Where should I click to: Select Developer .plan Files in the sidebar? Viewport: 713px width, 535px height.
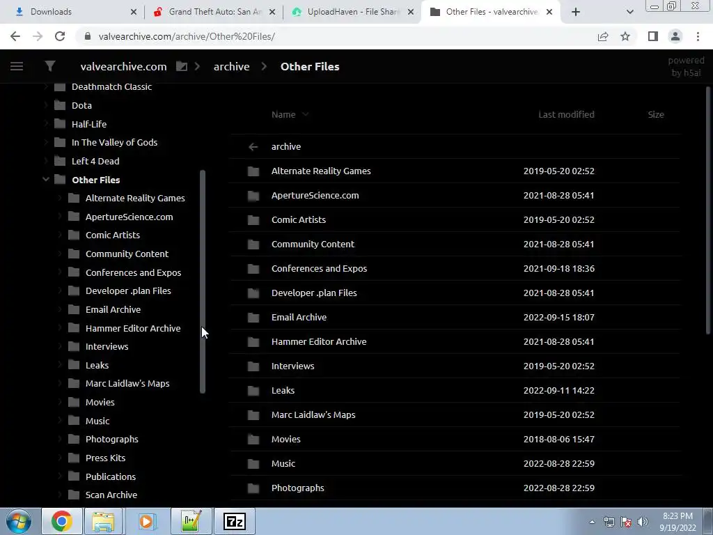pos(128,290)
